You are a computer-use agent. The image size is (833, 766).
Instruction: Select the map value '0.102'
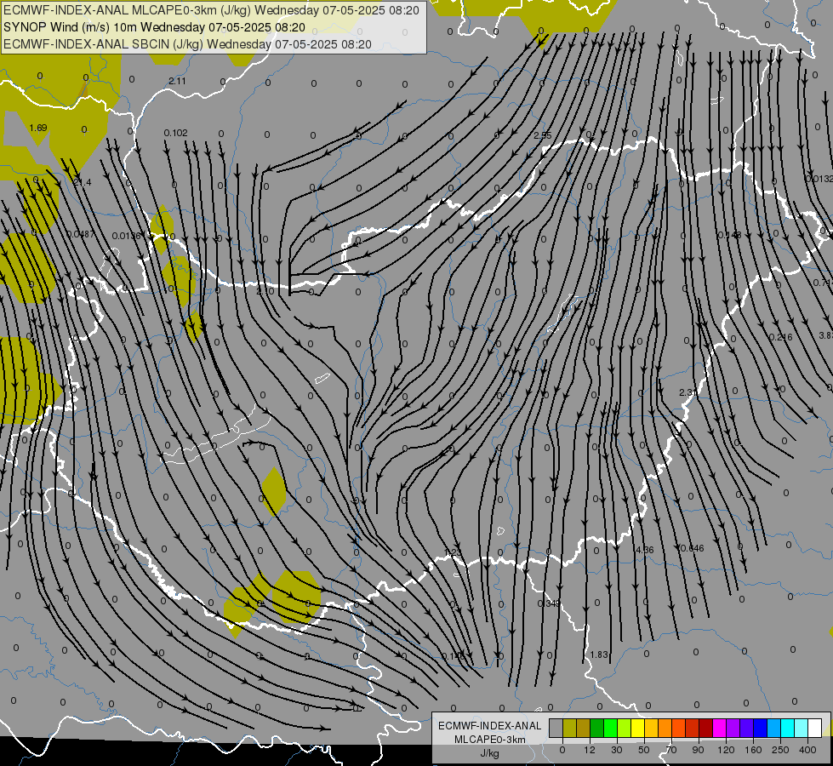coord(176,133)
